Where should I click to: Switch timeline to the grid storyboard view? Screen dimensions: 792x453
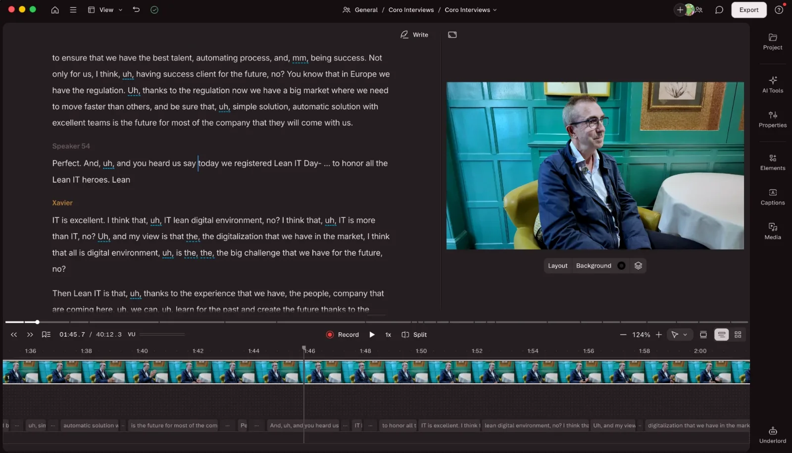738,335
